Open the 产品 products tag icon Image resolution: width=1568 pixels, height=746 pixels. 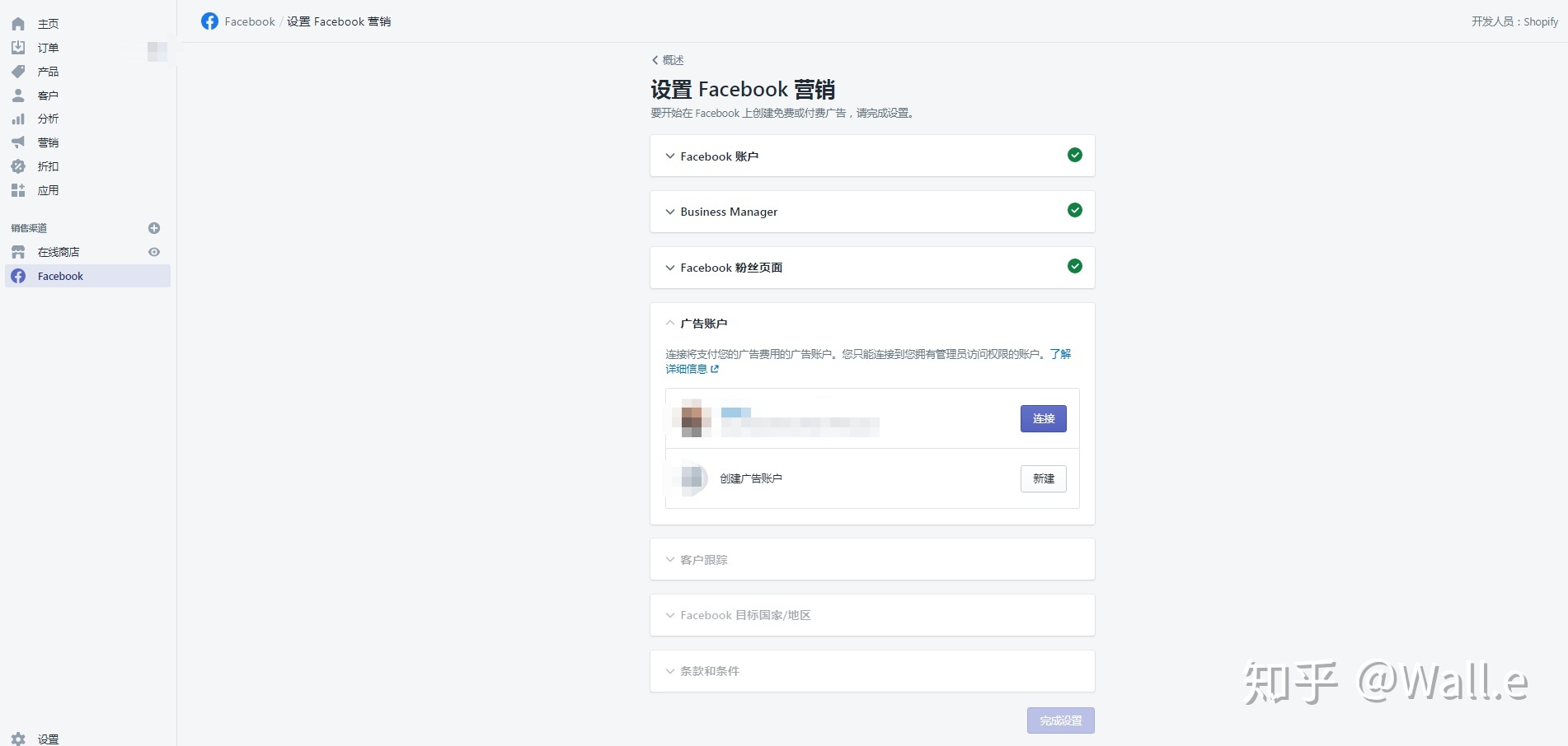tap(18, 72)
